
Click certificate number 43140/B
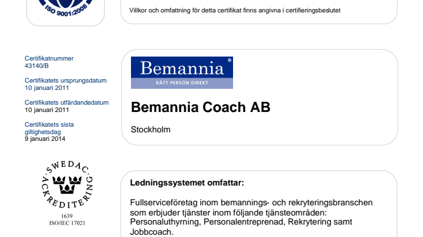pos(37,66)
